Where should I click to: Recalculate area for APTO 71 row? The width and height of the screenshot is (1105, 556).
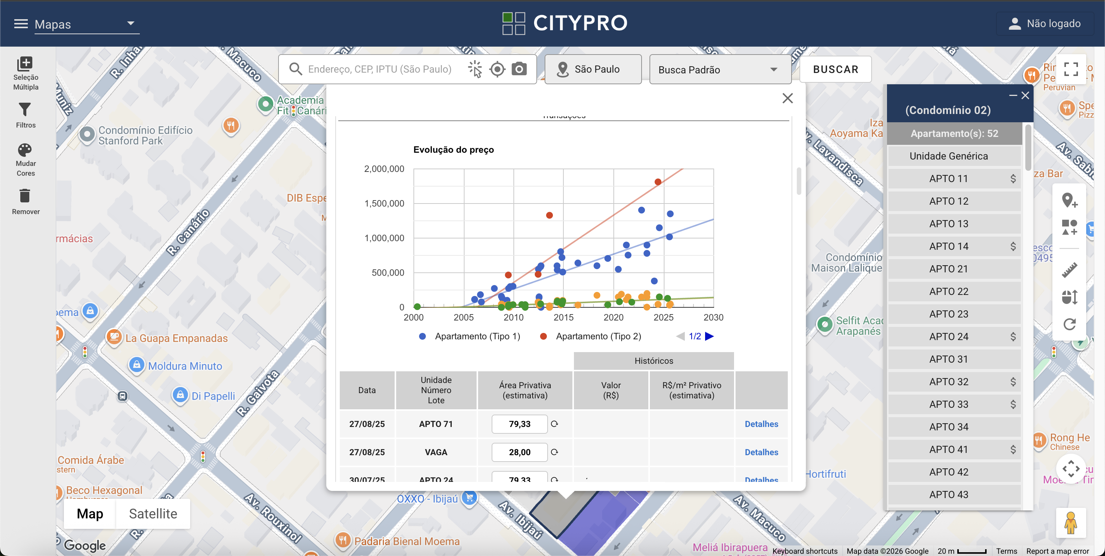[x=554, y=424]
